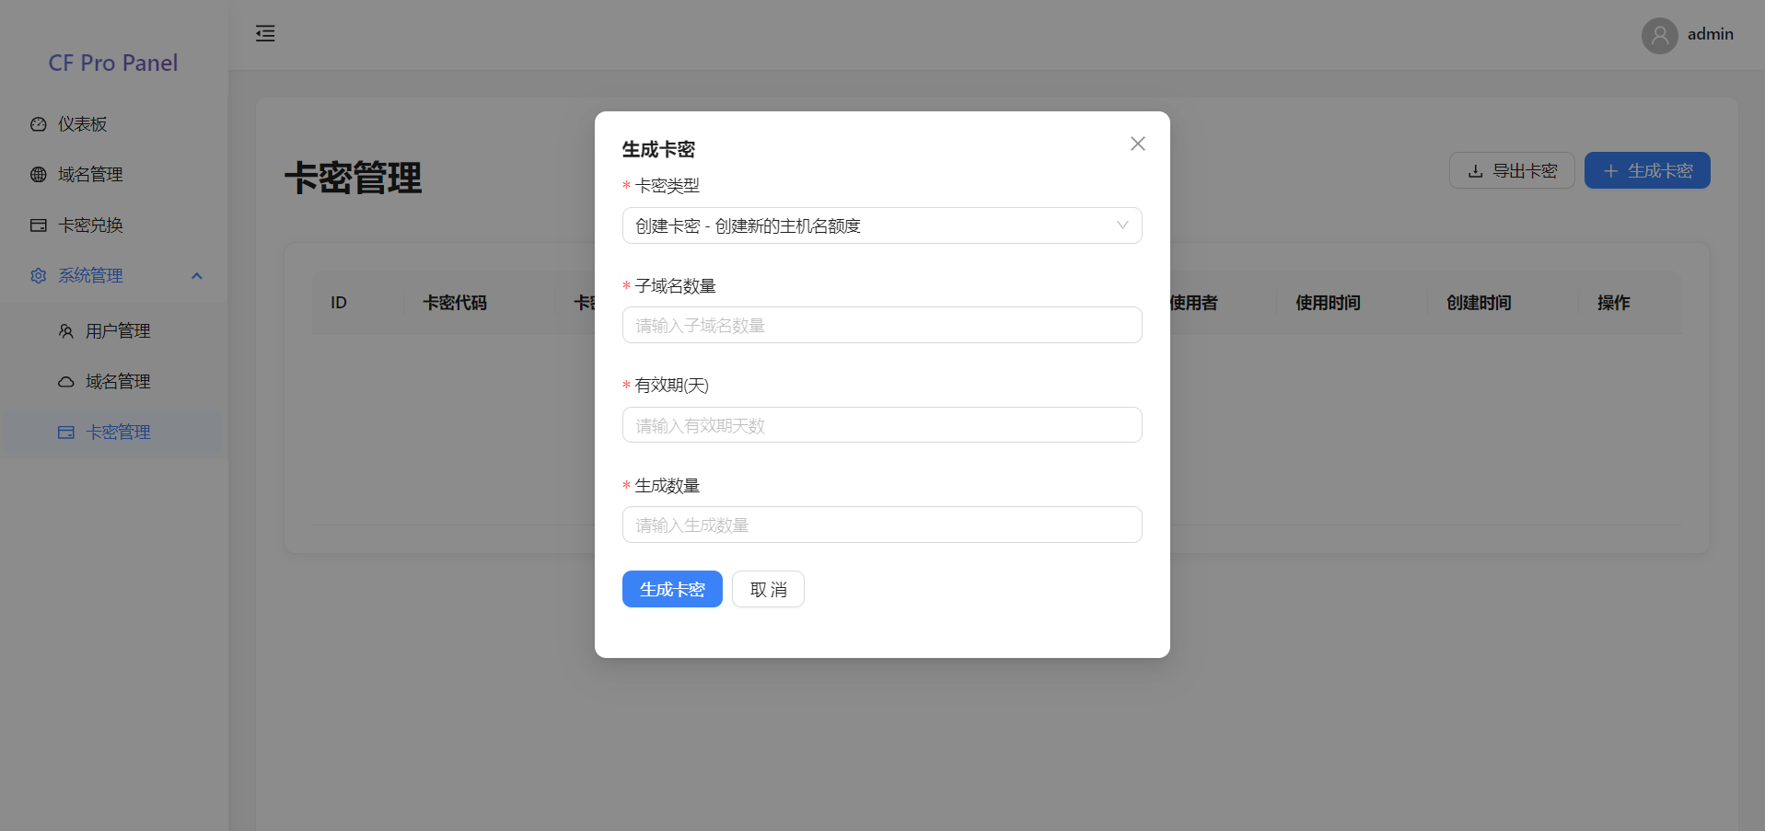1765x831 pixels.
Task: Click the admin user avatar icon
Action: (1659, 35)
